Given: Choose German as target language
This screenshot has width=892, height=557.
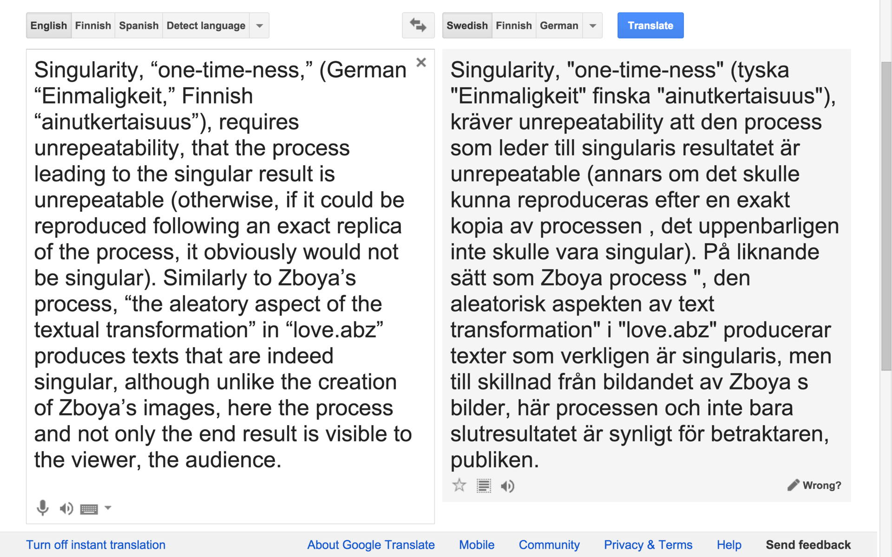Looking at the screenshot, I should (x=559, y=26).
